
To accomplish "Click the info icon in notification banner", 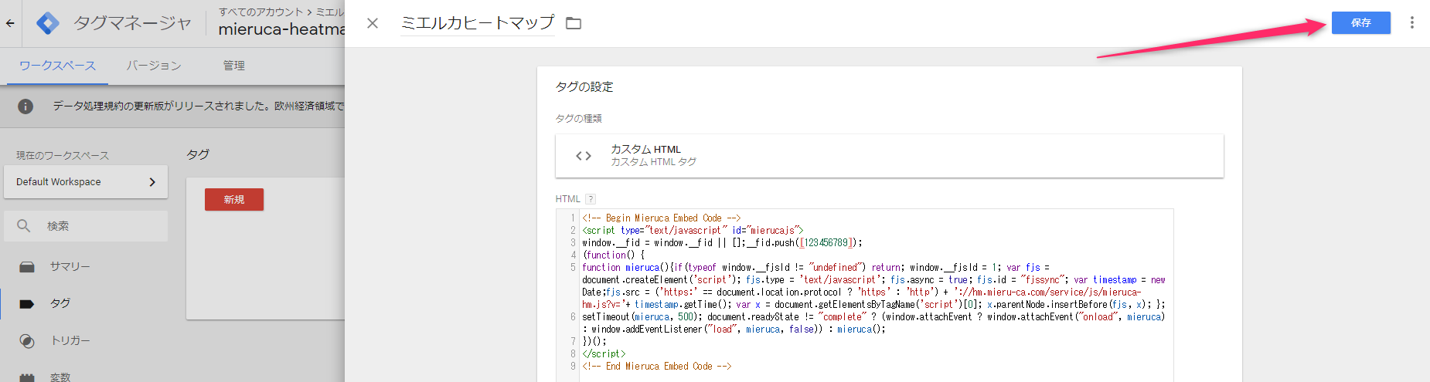I will coord(26,106).
